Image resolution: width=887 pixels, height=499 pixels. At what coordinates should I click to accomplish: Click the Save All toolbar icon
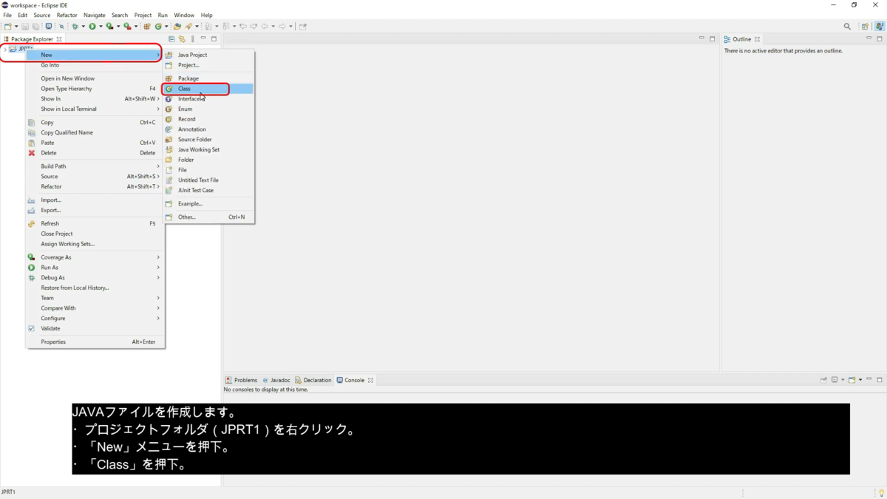click(x=35, y=26)
